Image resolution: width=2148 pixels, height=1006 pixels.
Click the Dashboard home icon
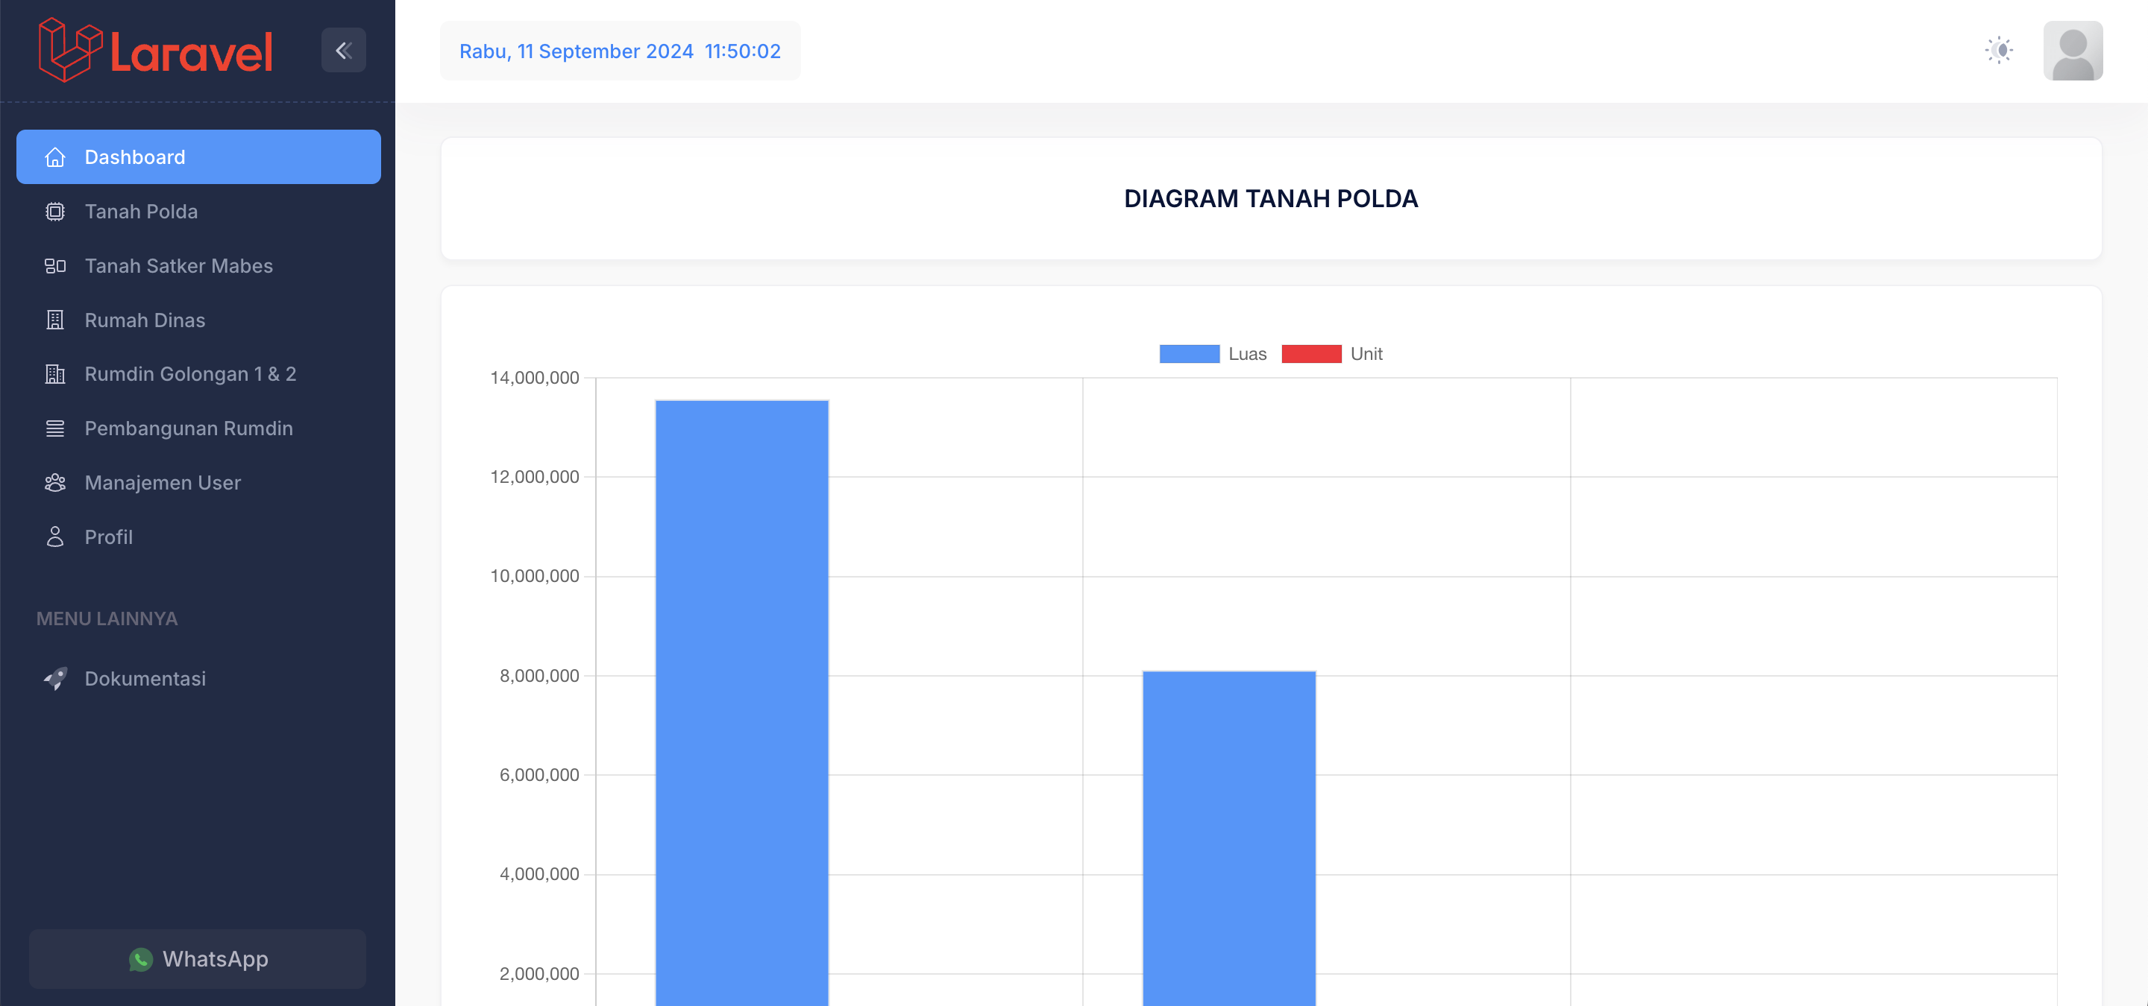point(55,156)
